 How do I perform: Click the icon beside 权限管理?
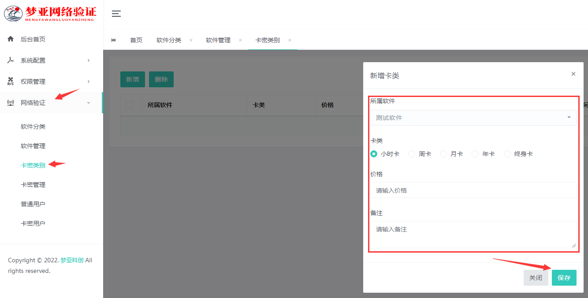click(x=11, y=81)
